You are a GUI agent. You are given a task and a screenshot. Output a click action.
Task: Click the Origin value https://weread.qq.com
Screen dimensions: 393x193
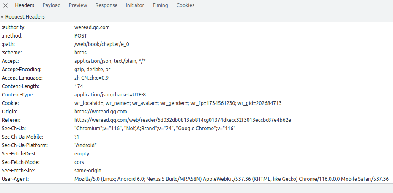(101, 112)
